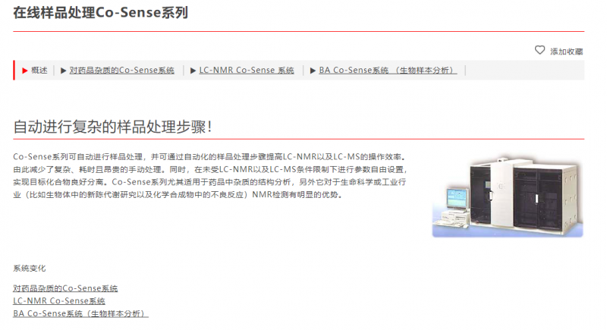Follow the lower LC-NMR Co-Sense系统 link
Image resolution: width=607 pixels, height=330 pixels.
click(59, 300)
